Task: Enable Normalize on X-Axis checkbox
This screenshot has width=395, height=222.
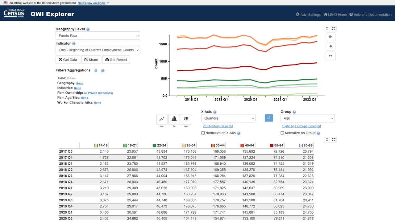Action: coord(203,133)
